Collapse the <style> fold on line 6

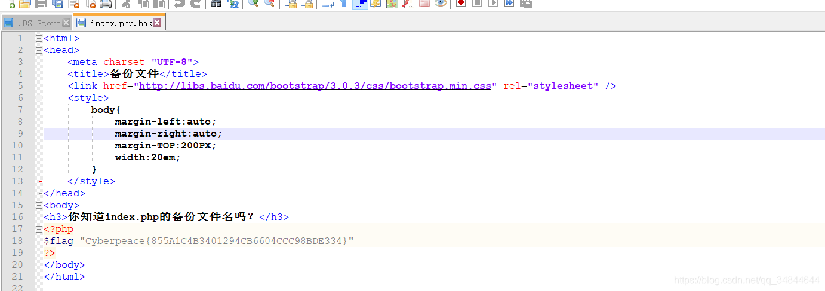point(39,98)
